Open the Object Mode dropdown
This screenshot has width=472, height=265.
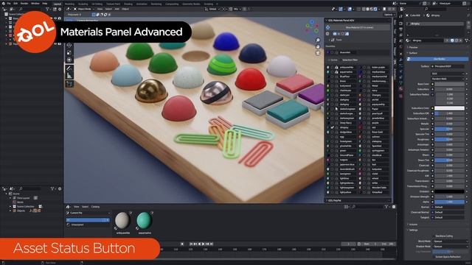(x=83, y=9)
